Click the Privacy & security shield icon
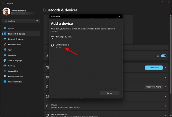Image resolution: width=172 pixels, height=117 pixels. click(x=5, y=76)
